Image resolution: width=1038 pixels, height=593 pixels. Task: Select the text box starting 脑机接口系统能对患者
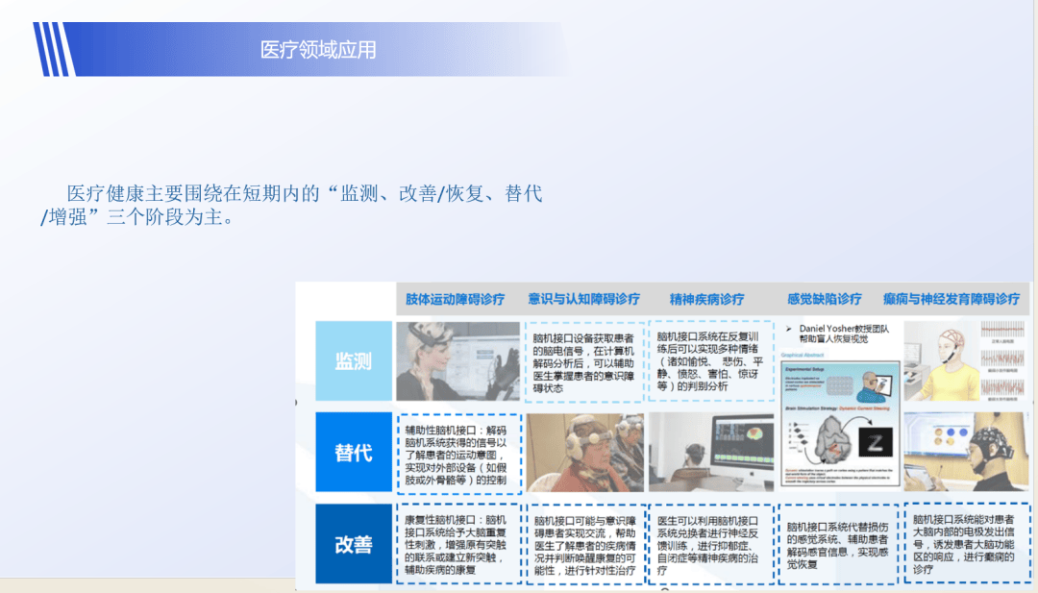coord(967,543)
